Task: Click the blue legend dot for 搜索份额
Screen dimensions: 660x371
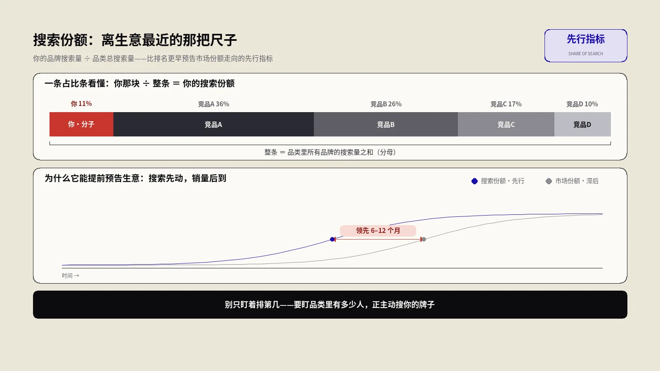Action: (474, 181)
